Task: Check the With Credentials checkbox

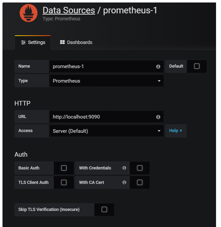Action: tap(140, 168)
